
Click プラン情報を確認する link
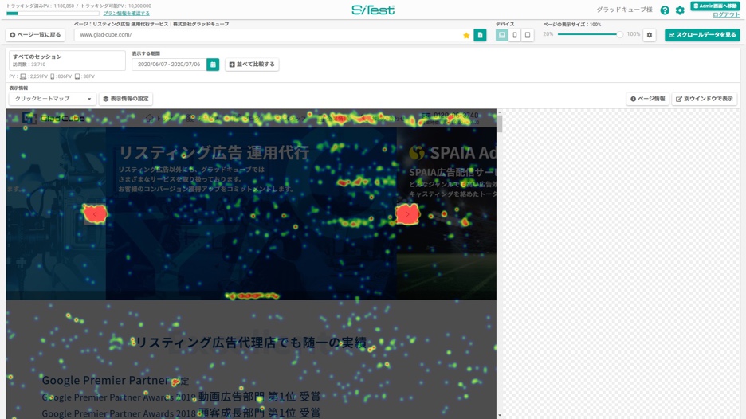pos(126,14)
